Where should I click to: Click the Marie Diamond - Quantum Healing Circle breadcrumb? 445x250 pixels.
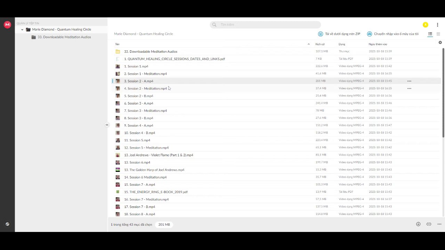(143, 34)
